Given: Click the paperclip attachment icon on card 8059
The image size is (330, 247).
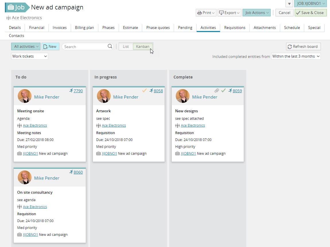Looking at the screenshot, I should click(217, 91).
